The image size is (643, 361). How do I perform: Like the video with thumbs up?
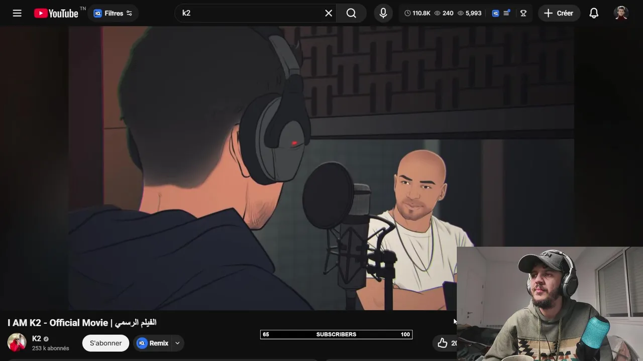[443, 343]
